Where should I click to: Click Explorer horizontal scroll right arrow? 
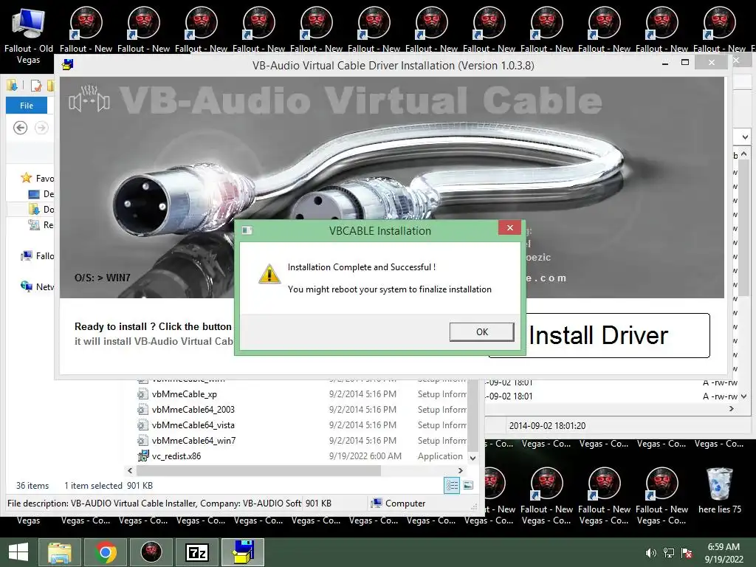coord(461,470)
